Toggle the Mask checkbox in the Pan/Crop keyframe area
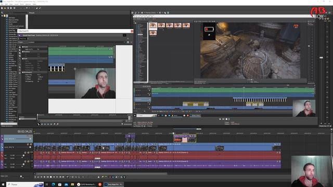Viewport: 333px width, 187px height. [x=20, y=119]
